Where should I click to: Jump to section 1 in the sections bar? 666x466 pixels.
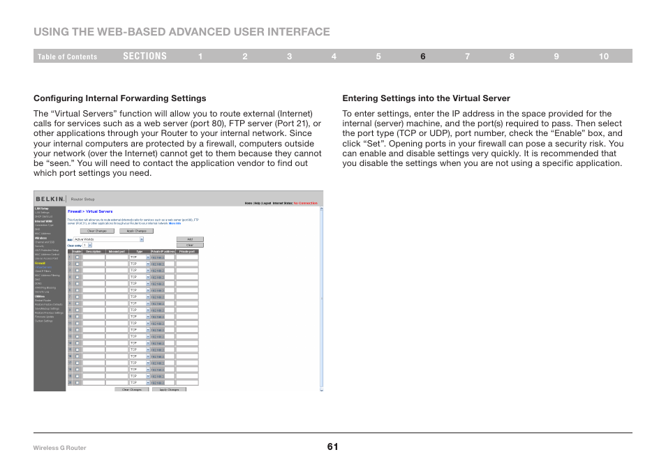click(x=200, y=57)
